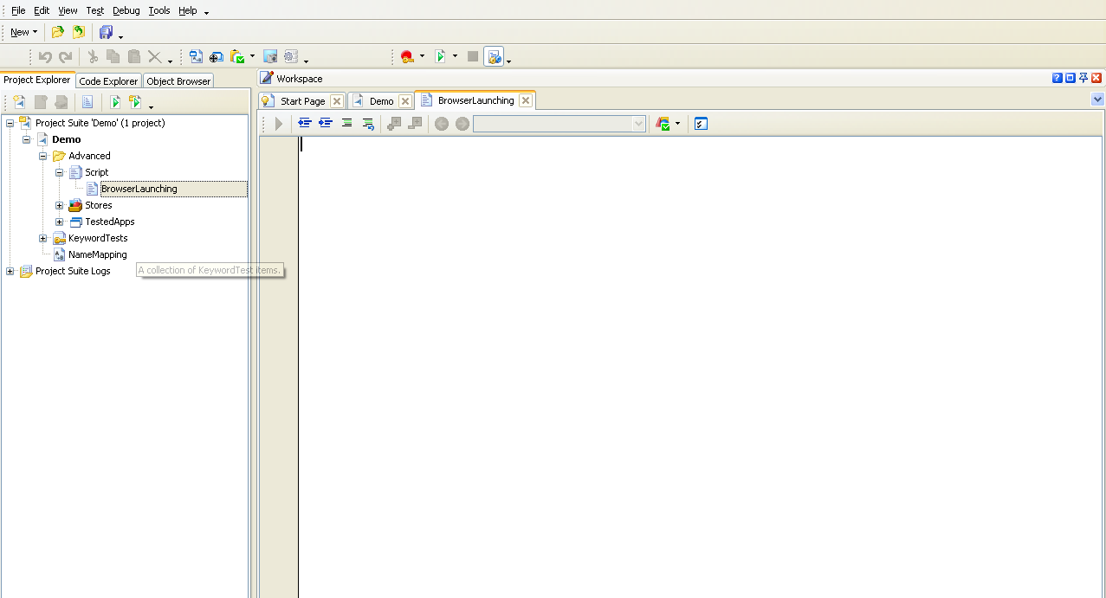The image size is (1106, 598).
Task: Select the Undo icon on the toolbar
Action: pos(45,55)
